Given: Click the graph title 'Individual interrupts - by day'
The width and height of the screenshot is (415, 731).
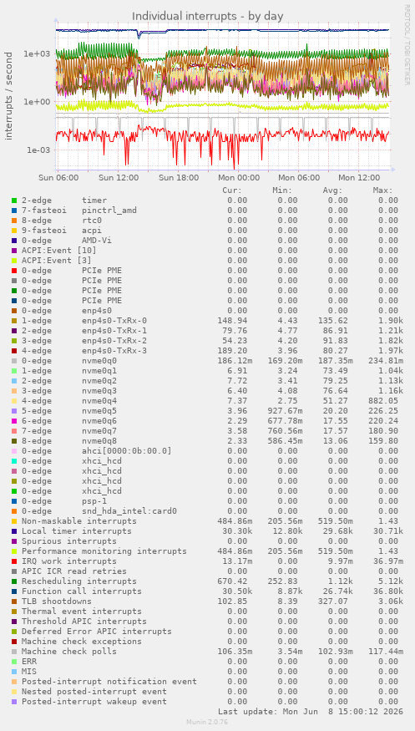Looking at the screenshot, I should click(x=207, y=16).
